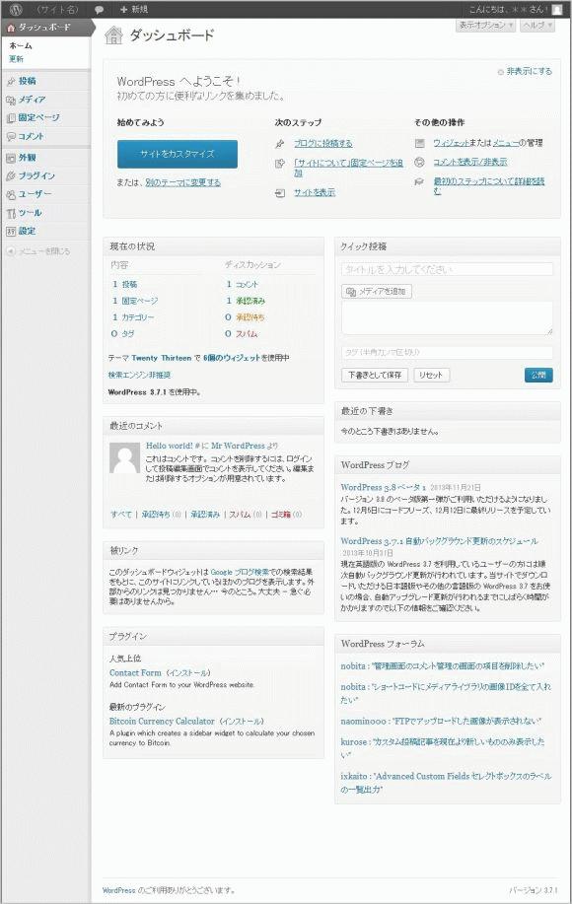Click the widgets icon beside ウィジェット

[x=420, y=143]
